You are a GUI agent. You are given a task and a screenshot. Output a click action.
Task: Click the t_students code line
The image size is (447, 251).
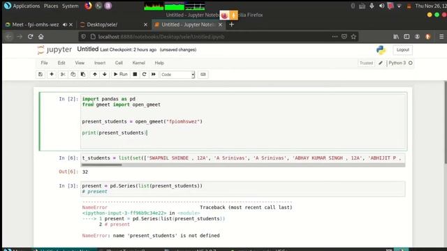click(x=242, y=158)
